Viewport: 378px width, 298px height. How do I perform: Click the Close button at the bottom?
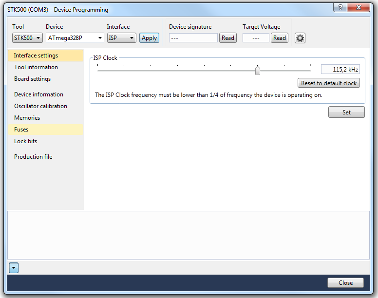click(345, 283)
